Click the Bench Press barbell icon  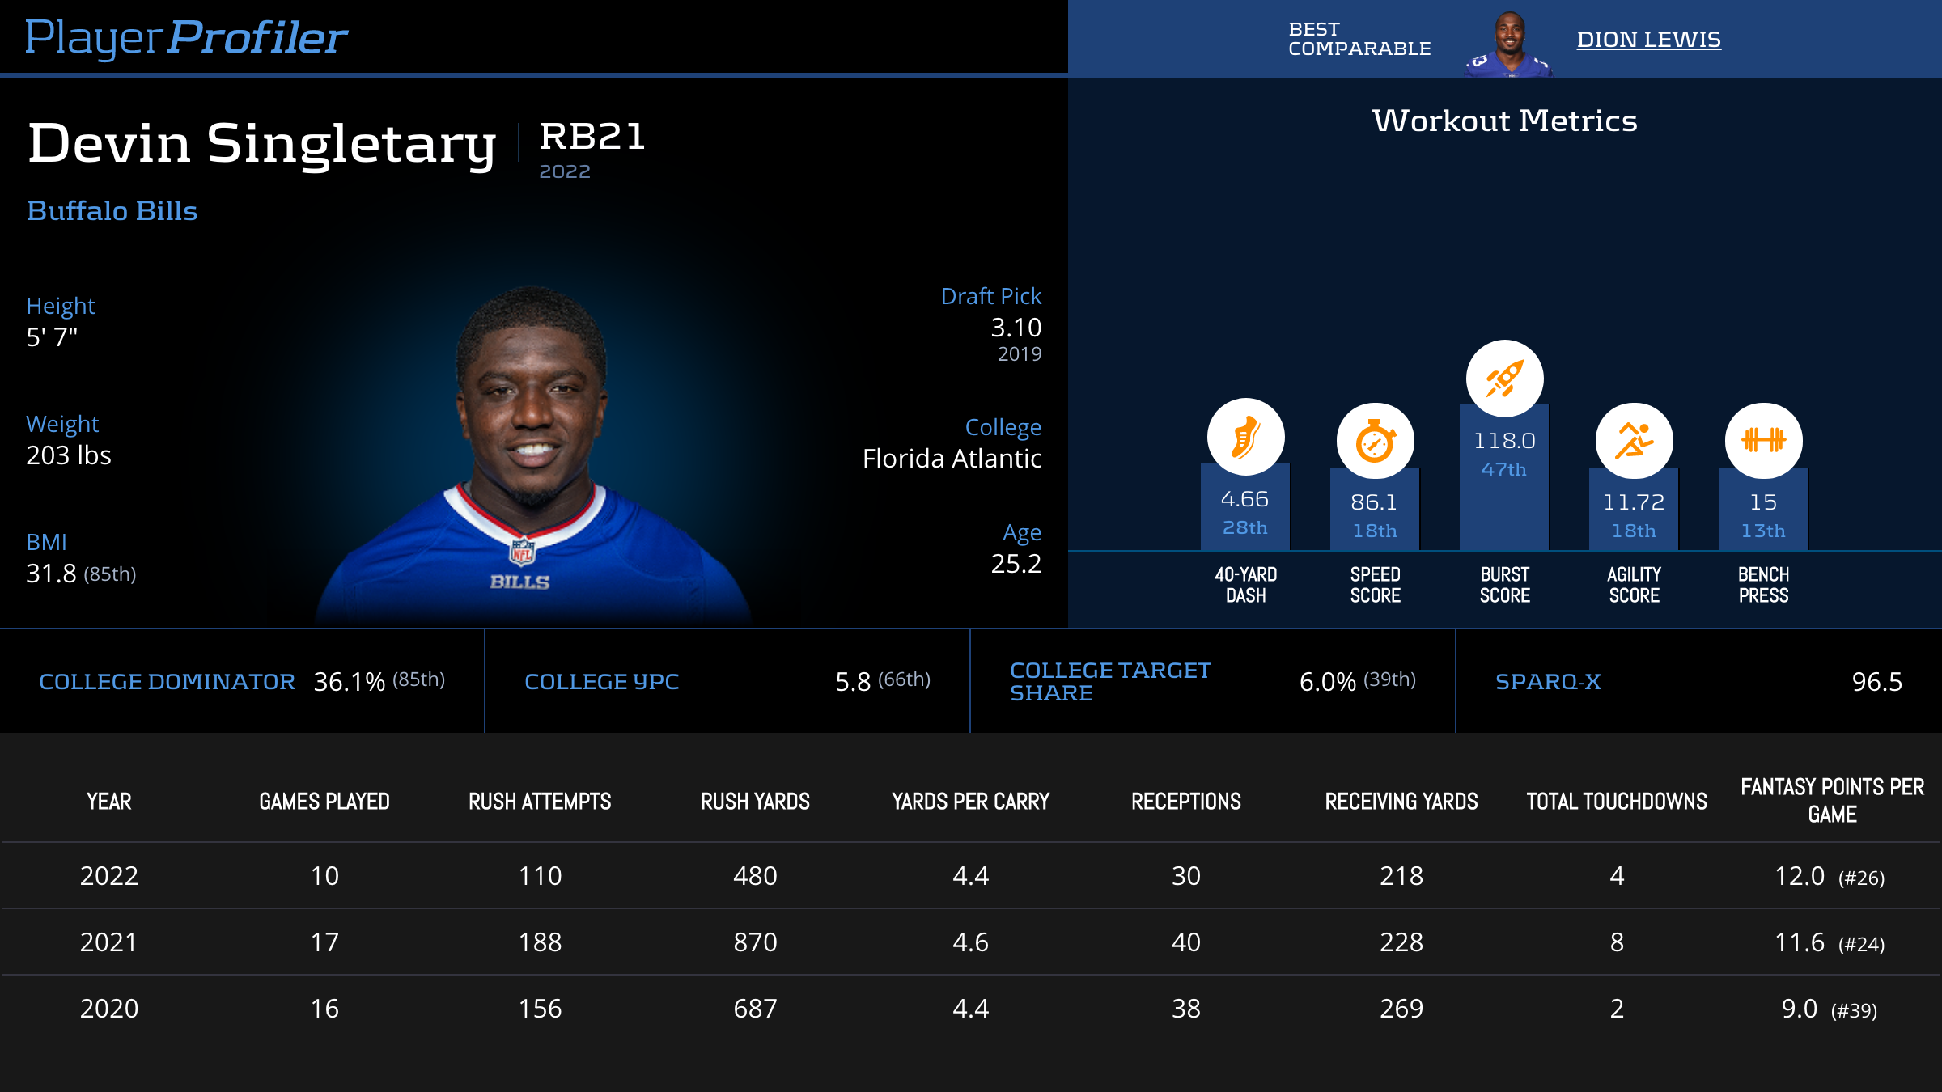pyautogui.click(x=1763, y=441)
